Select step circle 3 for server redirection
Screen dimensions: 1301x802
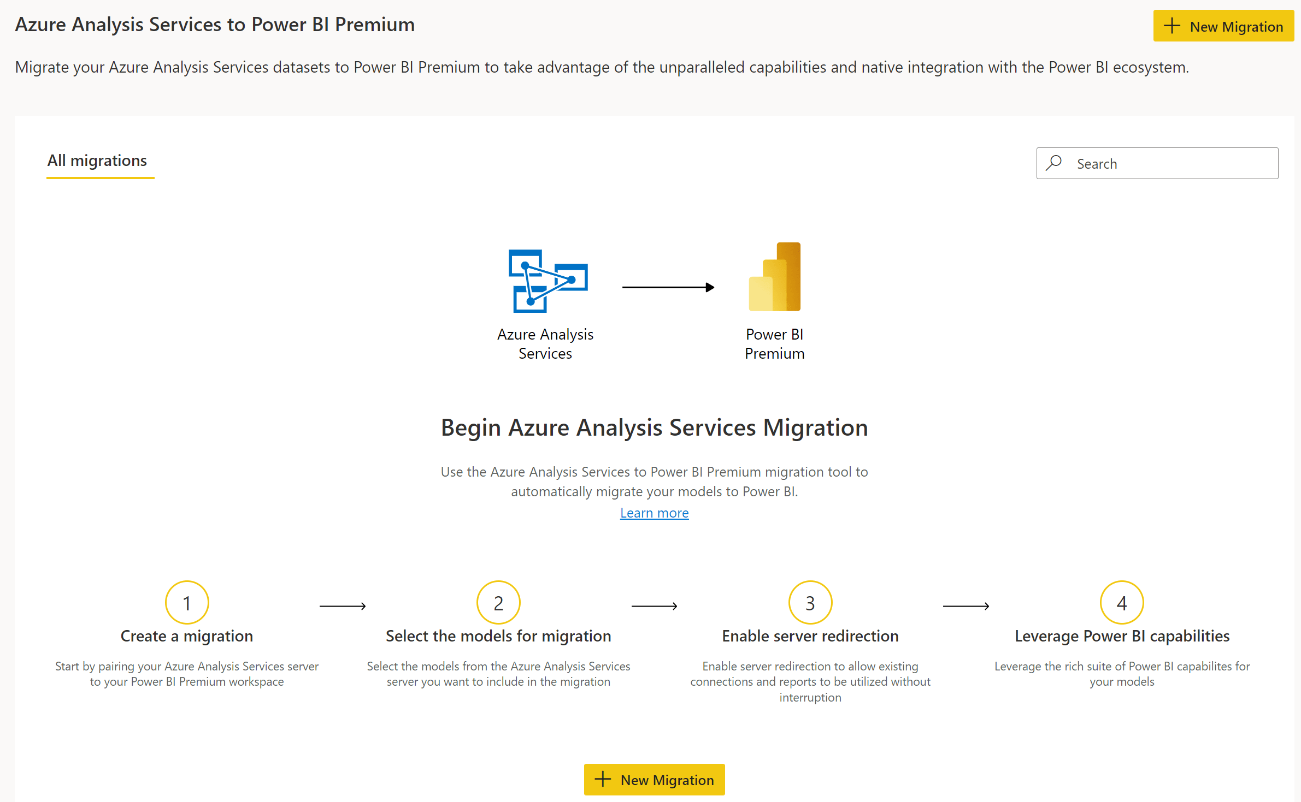pyautogui.click(x=810, y=602)
